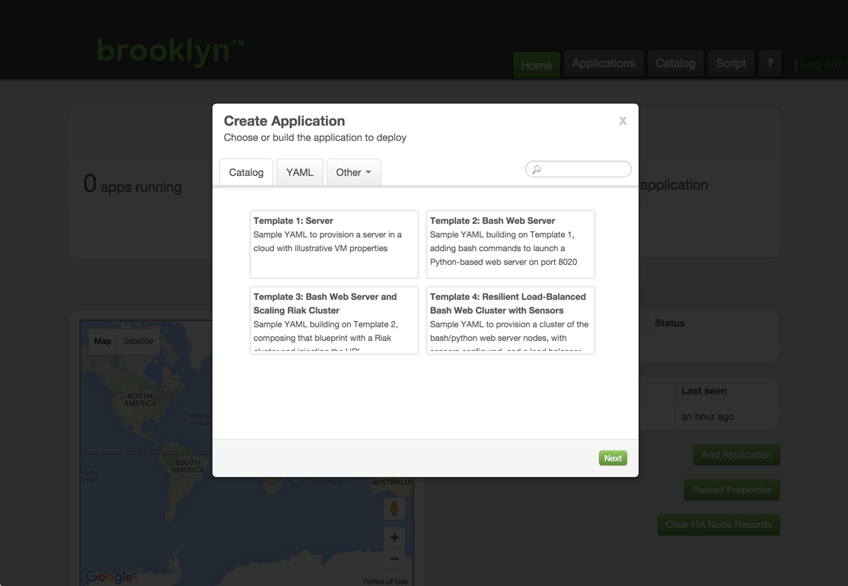Choose Template 2: Bash Web Server
The image size is (848, 586).
[x=510, y=244]
